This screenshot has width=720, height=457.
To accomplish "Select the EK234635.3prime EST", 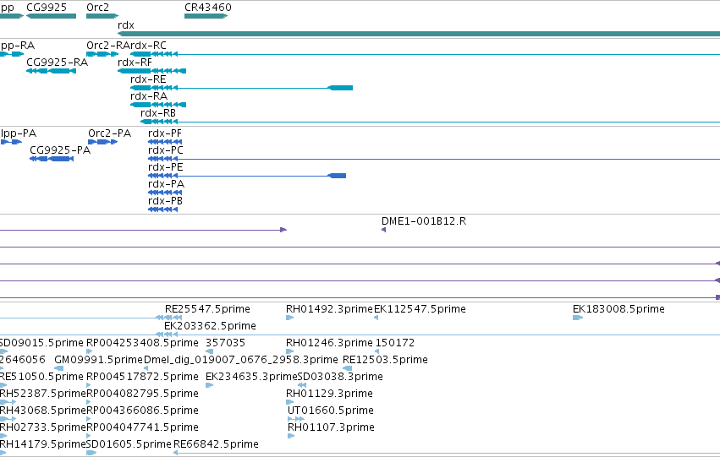I will click(209, 385).
